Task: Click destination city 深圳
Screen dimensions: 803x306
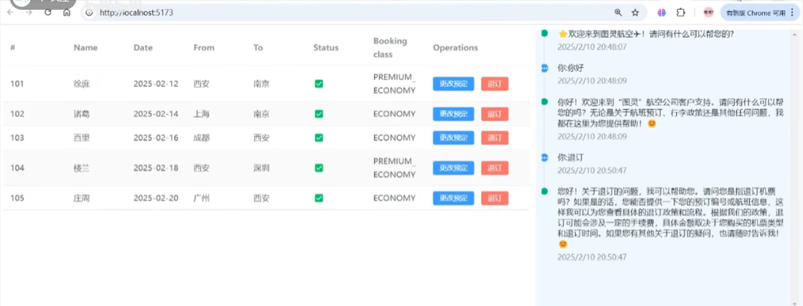Action: click(261, 168)
